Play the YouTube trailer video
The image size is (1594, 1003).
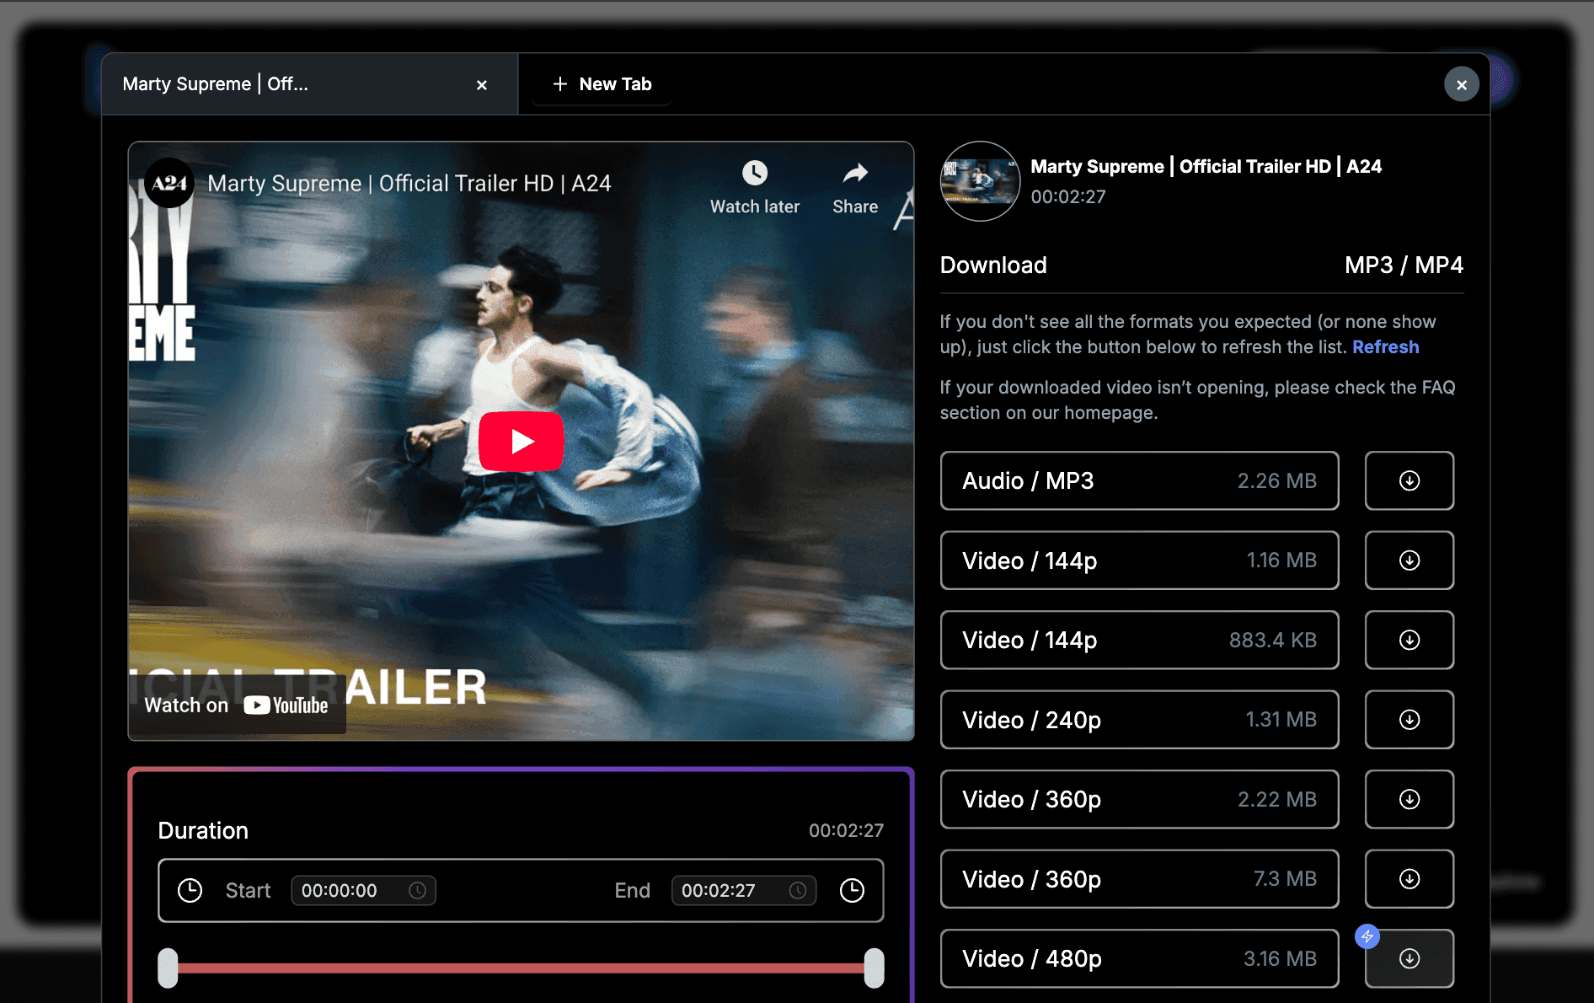coord(521,441)
